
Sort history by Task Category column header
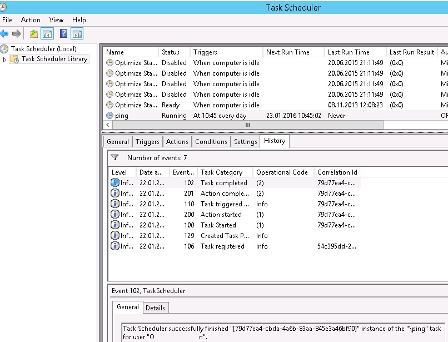point(221,172)
